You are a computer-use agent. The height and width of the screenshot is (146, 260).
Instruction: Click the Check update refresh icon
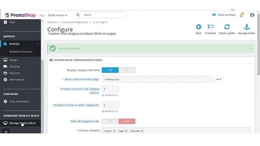pos(227,27)
